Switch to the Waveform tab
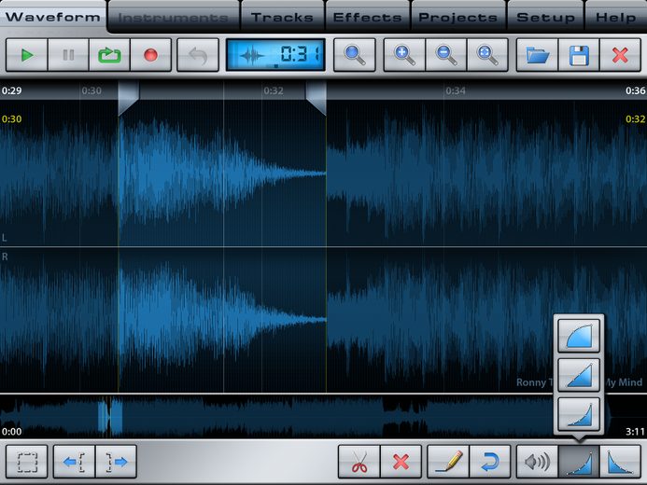This screenshot has height=485, width=647. 53,17
